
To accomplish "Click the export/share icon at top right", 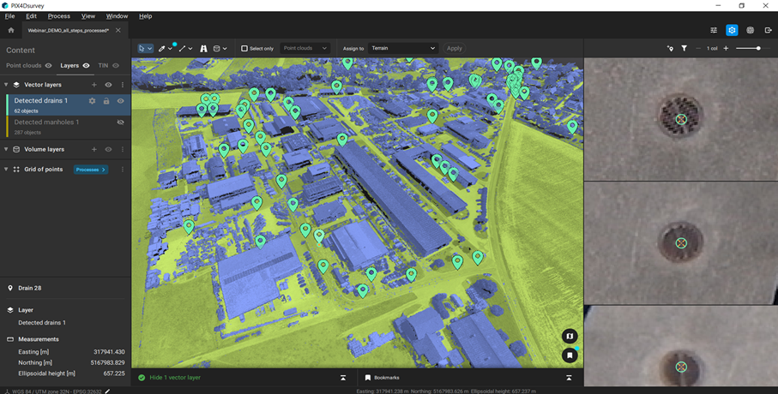I will pyautogui.click(x=768, y=30).
